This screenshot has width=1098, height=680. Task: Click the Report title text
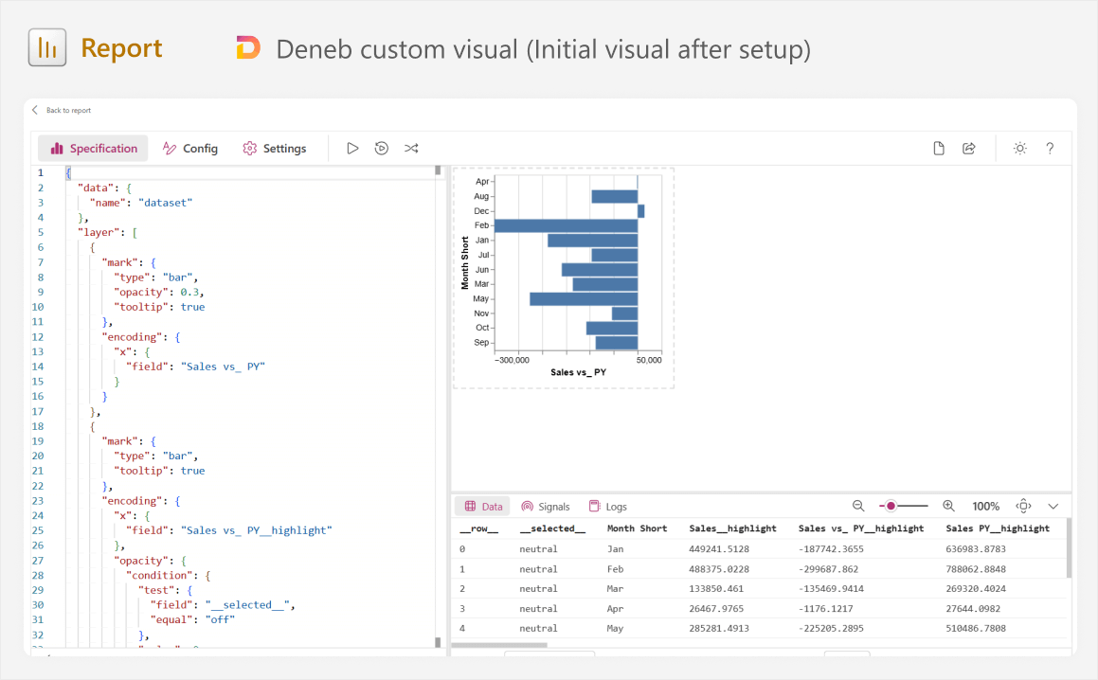pos(121,48)
